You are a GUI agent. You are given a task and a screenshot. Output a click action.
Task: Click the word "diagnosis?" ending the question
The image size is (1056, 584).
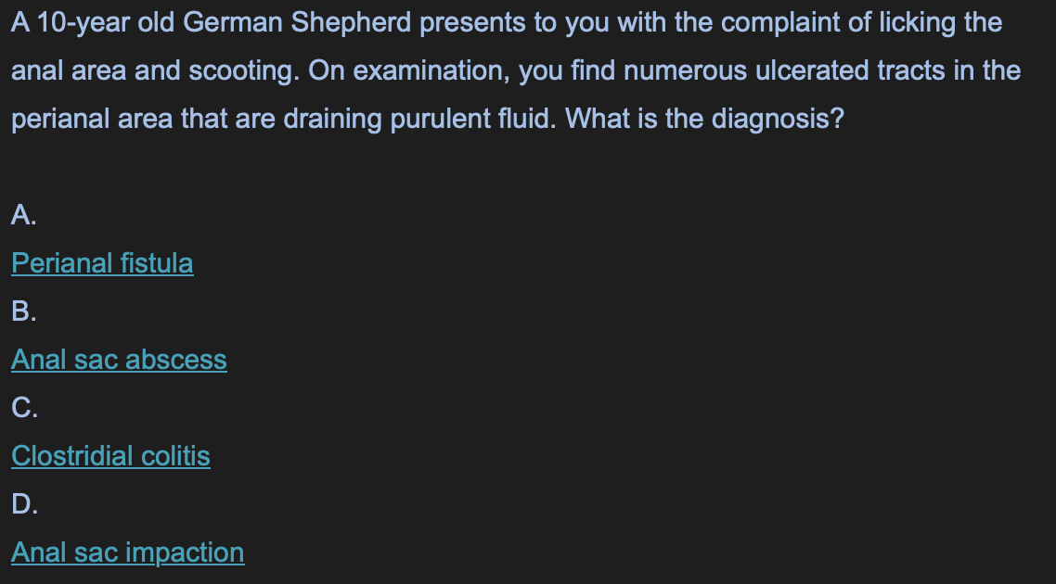[x=778, y=119]
